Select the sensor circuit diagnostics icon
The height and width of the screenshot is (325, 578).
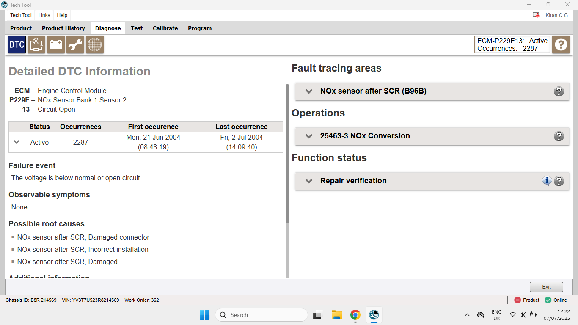[36, 44]
